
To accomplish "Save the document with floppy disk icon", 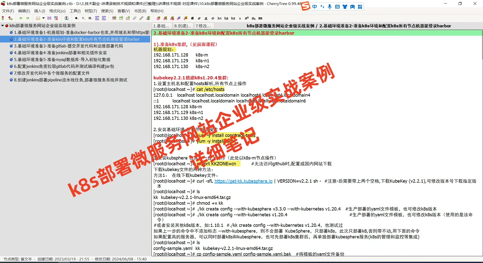I will point(49,18).
